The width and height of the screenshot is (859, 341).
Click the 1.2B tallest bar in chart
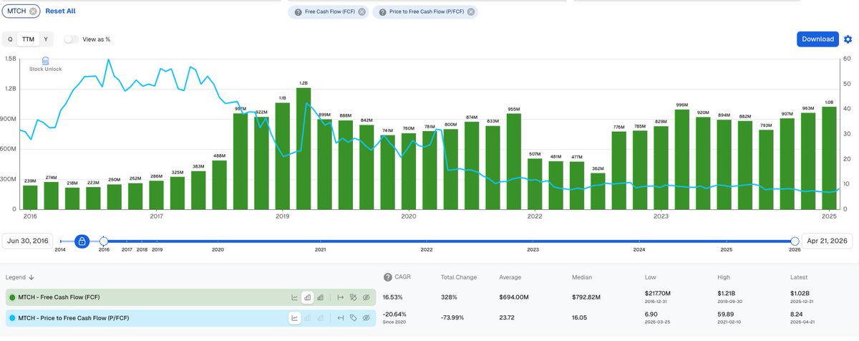click(304, 148)
